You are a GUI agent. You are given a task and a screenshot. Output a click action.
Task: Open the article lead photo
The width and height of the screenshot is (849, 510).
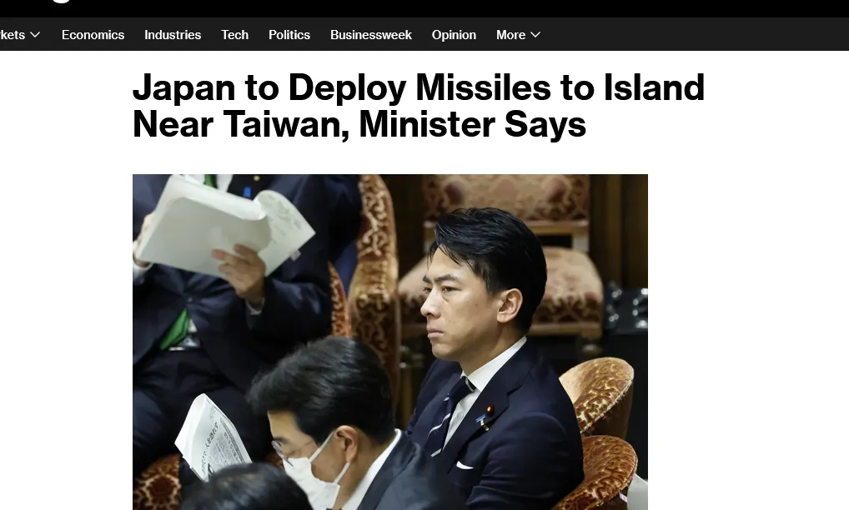389,342
